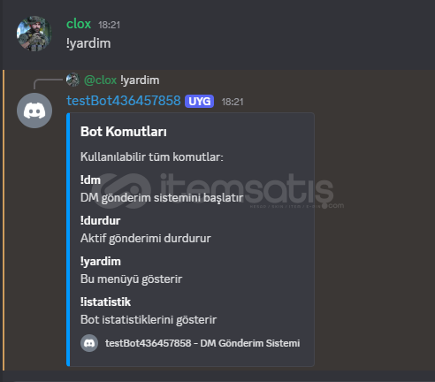435x382 pixels.
Task: Click the embed footer Discord icon
Action: pyautogui.click(x=89, y=343)
